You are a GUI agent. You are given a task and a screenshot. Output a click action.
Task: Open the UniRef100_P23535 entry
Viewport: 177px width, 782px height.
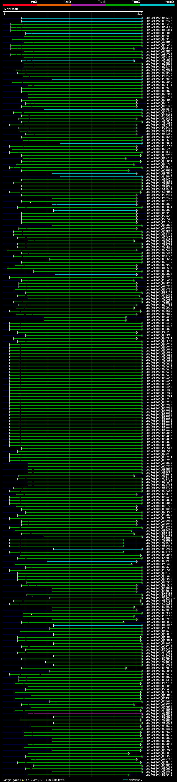pos(159,79)
